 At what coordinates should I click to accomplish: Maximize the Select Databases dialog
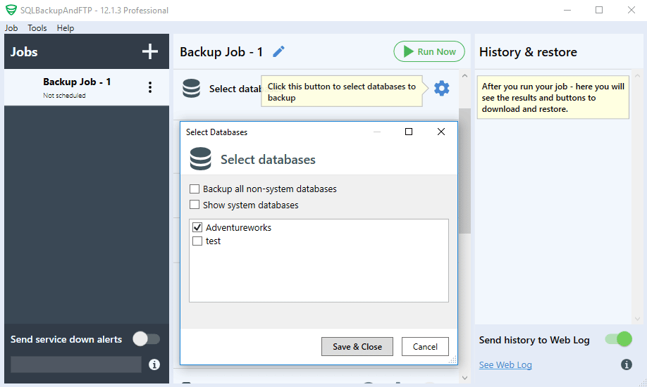click(409, 132)
